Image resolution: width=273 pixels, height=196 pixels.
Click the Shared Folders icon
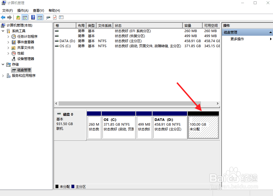14,48
